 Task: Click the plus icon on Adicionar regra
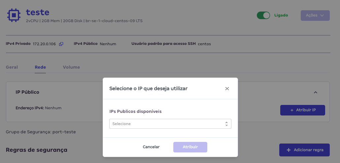coord(289,150)
